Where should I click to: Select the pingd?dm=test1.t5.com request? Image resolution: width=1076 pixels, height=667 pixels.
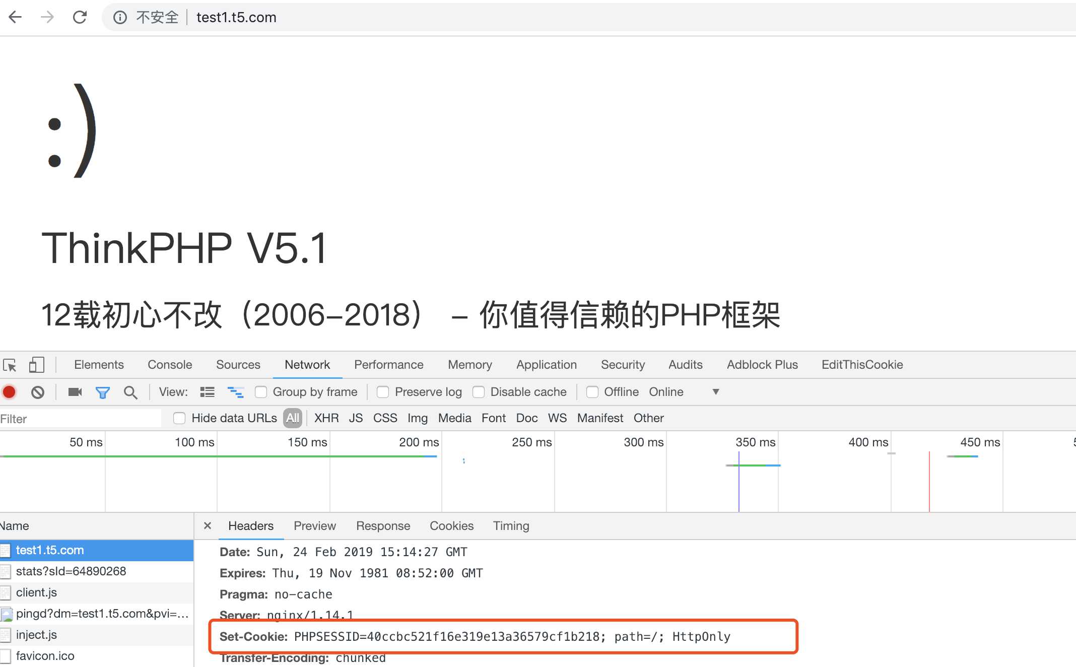click(x=97, y=614)
